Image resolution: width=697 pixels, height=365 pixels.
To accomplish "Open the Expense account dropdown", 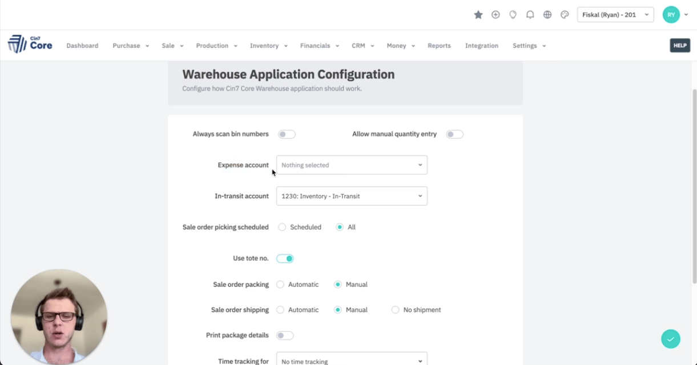I will click(352, 165).
